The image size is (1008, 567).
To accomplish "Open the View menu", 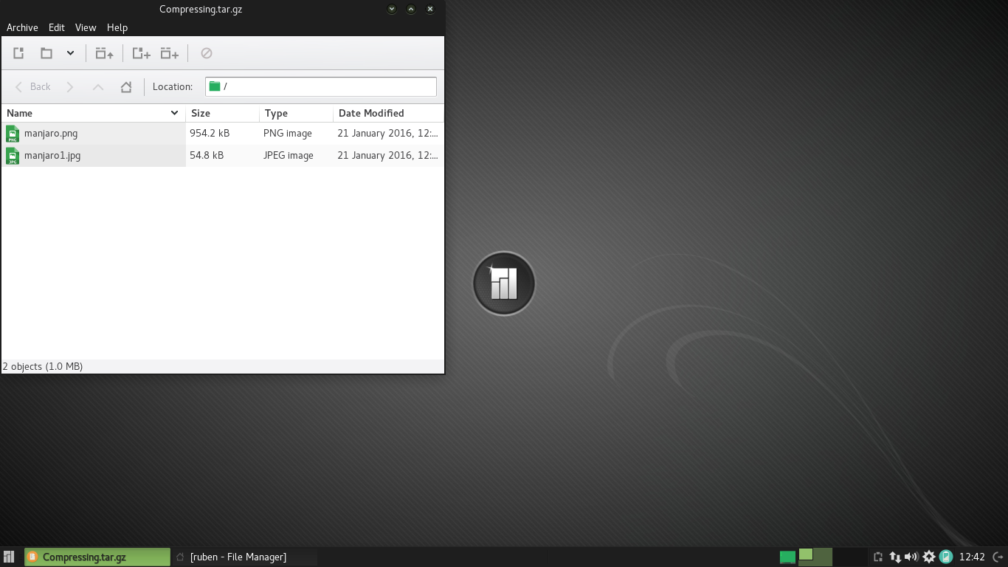I will pos(86,27).
